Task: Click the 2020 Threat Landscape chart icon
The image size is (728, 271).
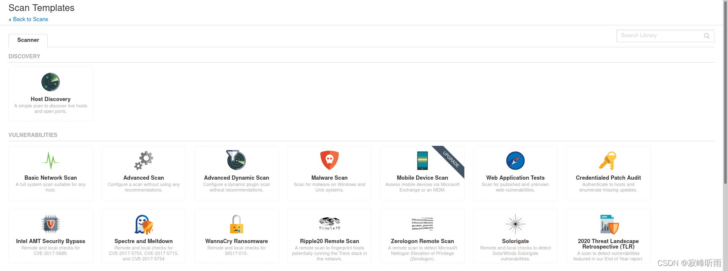Action: (x=609, y=224)
